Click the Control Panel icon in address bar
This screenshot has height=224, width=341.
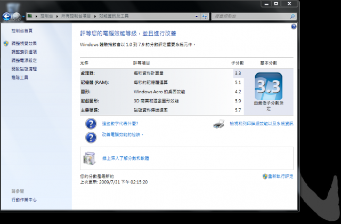[x=30, y=16]
